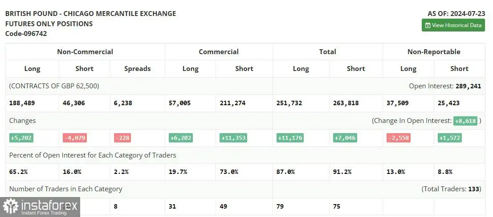The width and height of the screenshot is (493, 217).
Task: Select the Non-Commercial column group header
Action: [85, 51]
